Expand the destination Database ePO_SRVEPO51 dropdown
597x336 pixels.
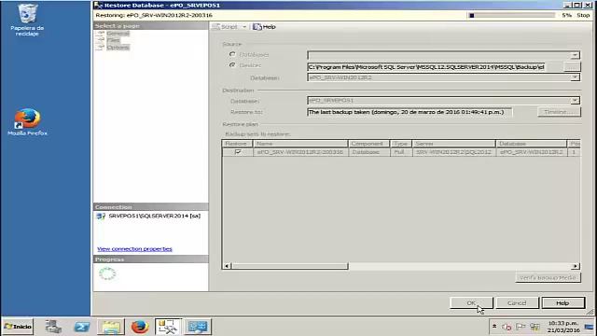click(575, 101)
